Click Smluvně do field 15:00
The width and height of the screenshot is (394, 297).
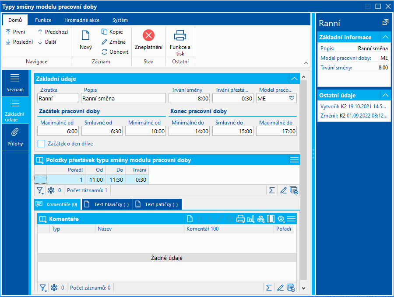[x=233, y=131]
